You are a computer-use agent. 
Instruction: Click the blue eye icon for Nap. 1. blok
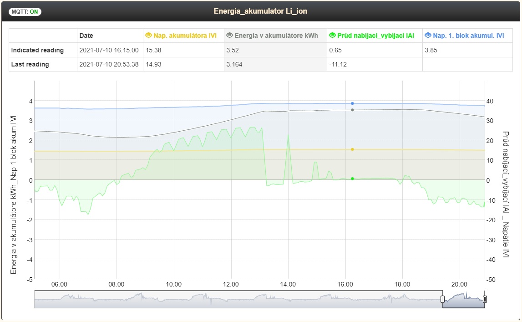point(428,36)
